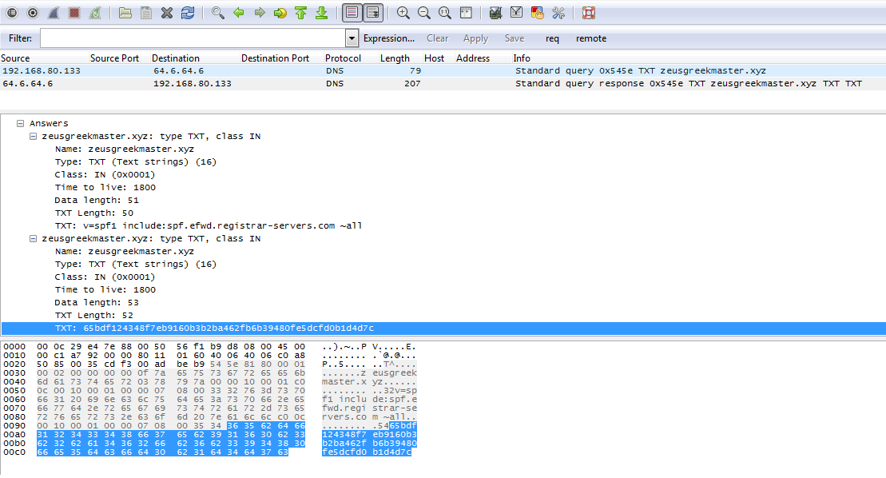Go to the first packet icon

click(x=300, y=13)
